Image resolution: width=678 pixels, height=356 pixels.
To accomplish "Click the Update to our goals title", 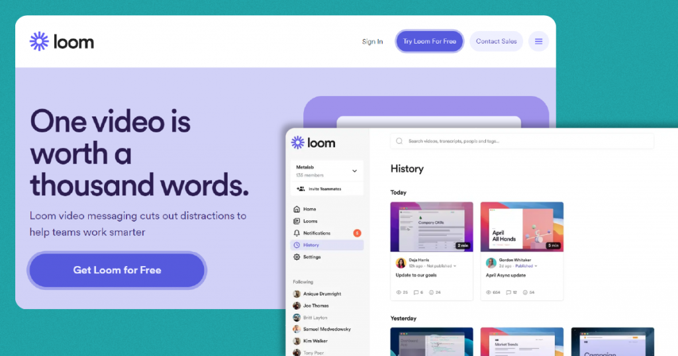I will coord(416,275).
